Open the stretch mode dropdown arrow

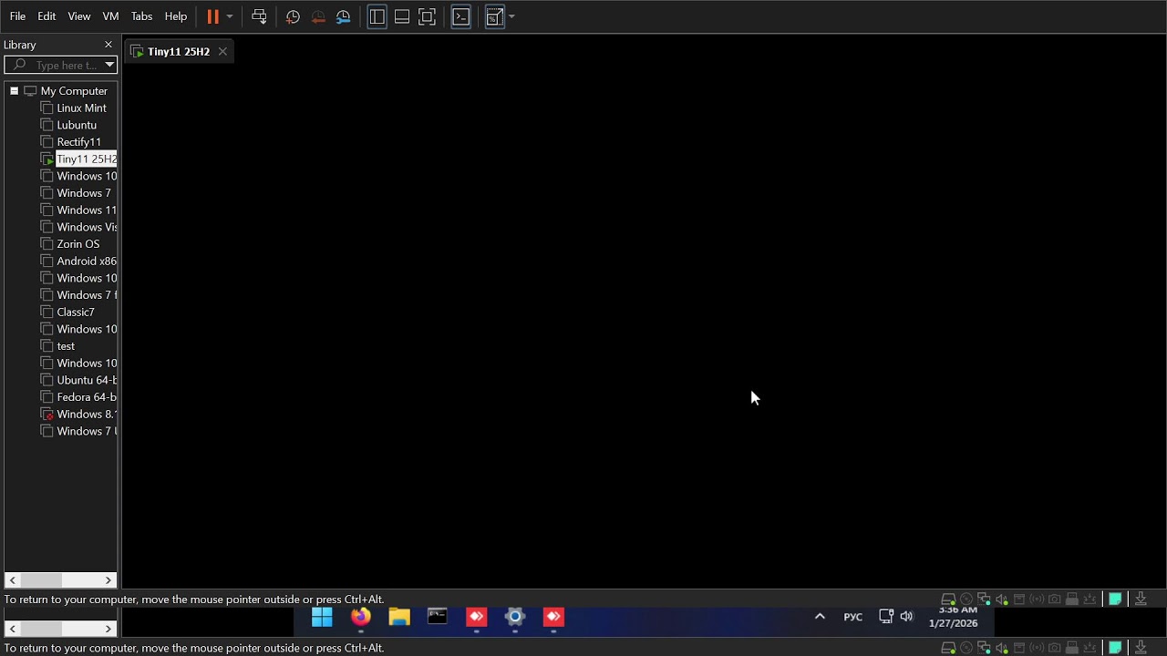pos(511,16)
